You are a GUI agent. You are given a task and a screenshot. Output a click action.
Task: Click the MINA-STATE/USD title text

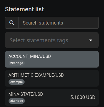click(26, 94)
